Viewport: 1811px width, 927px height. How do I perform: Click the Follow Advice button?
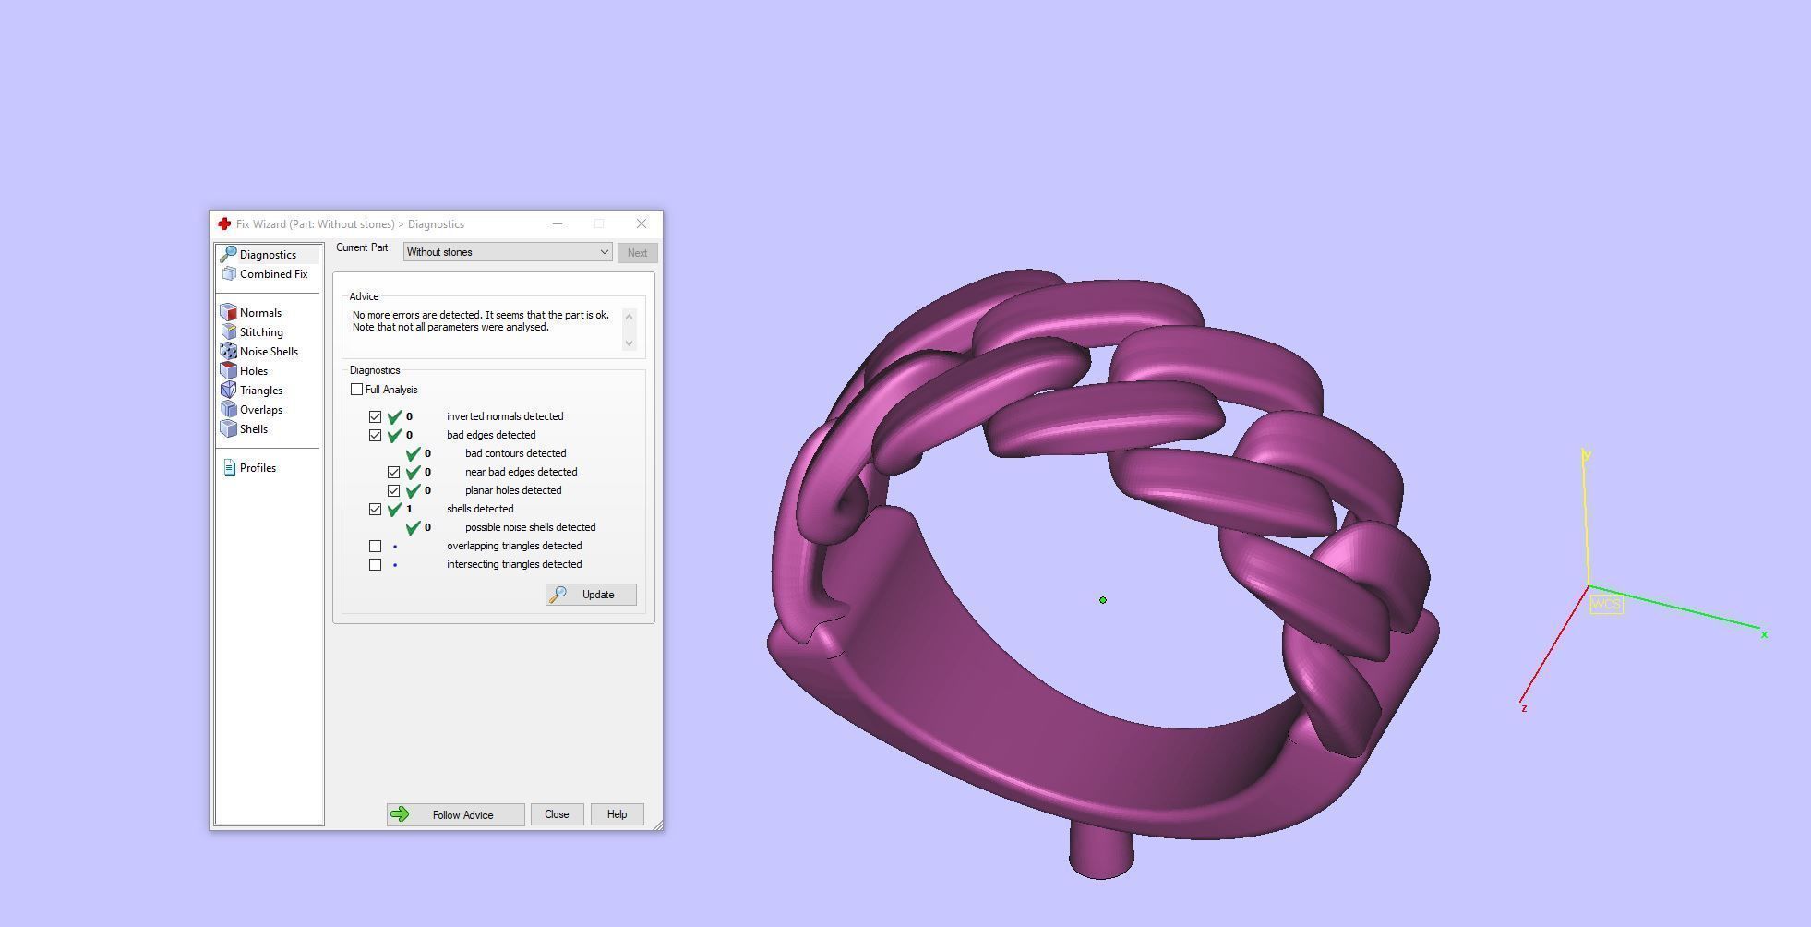[x=455, y=814]
